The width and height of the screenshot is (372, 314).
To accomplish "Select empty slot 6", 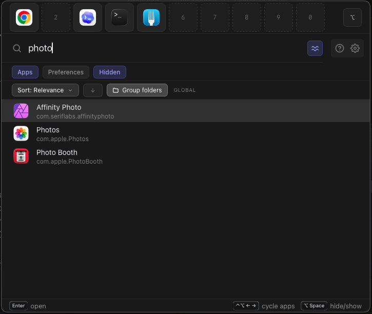I will tap(183, 17).
